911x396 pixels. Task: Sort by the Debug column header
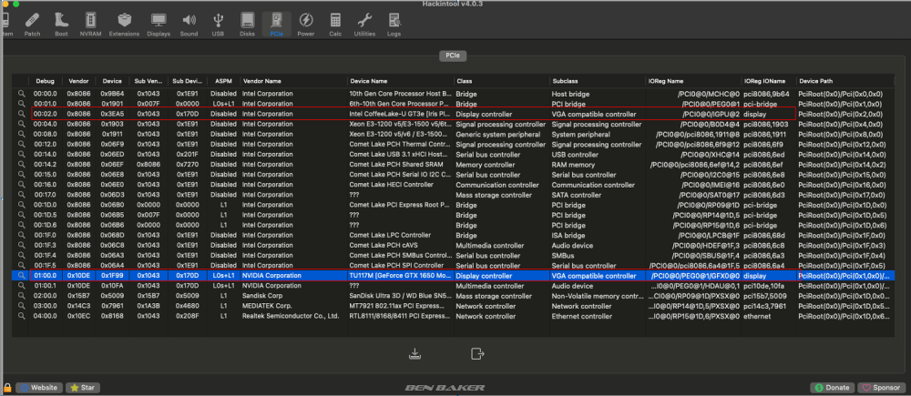(45, 81)
